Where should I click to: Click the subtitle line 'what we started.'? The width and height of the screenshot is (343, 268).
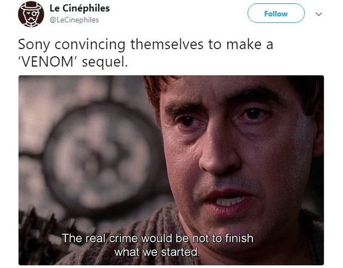157,252
